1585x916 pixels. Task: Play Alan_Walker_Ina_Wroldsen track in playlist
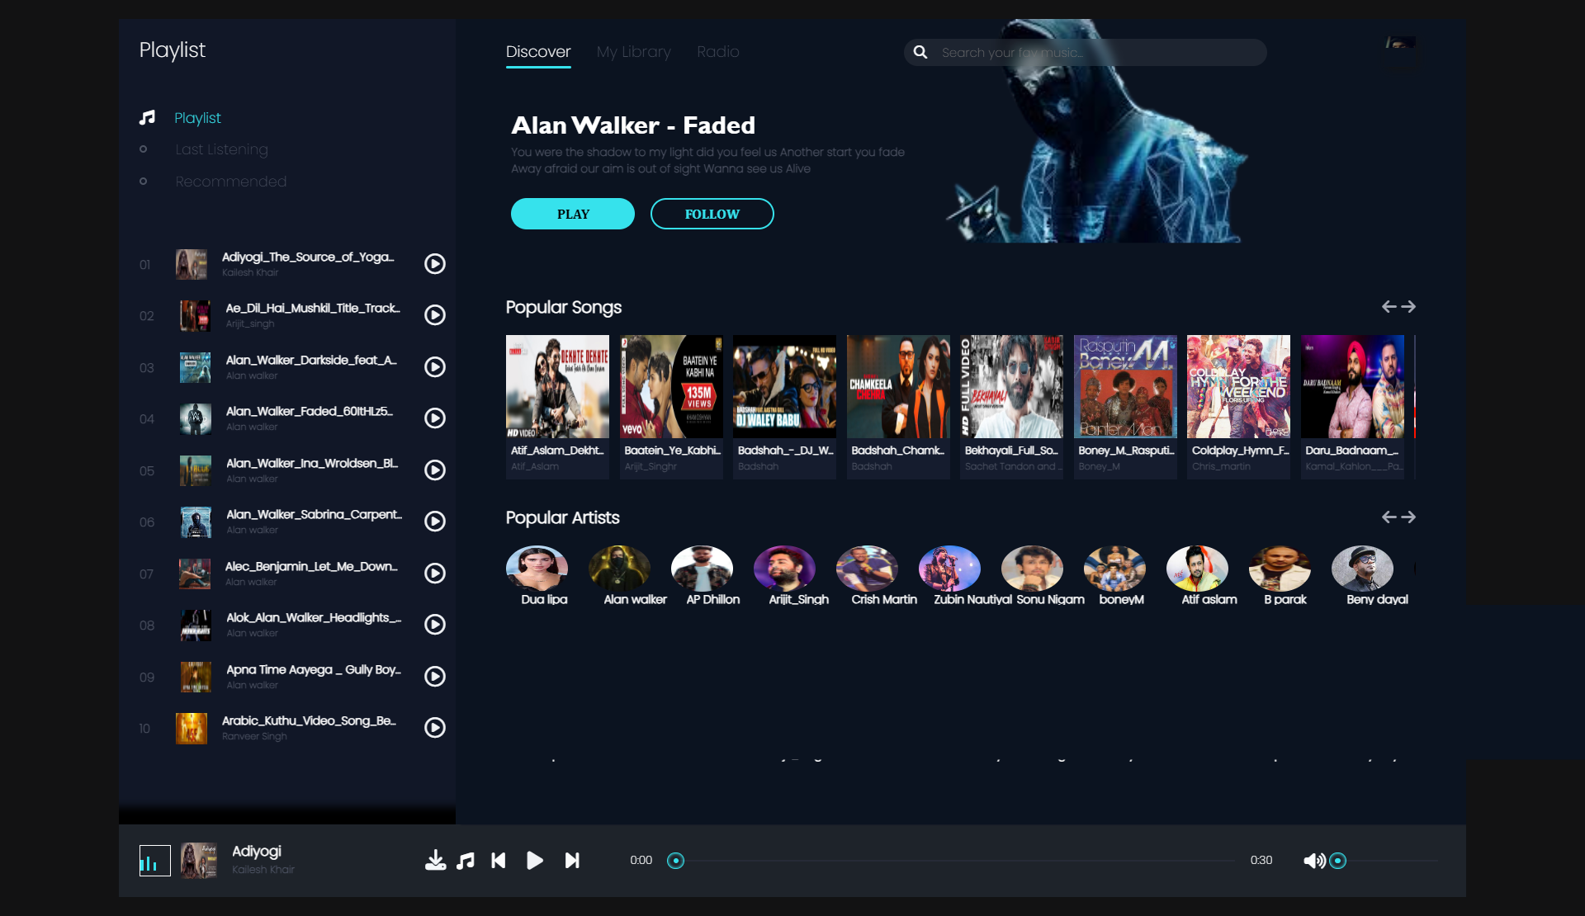tap(435, 470)
